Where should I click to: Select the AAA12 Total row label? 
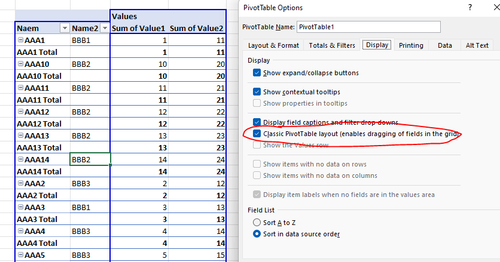tap(42, 124)
